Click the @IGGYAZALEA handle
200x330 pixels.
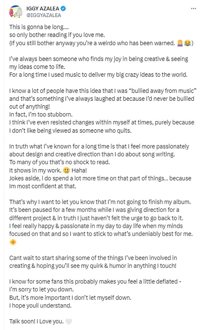click(x=44, y=15)
